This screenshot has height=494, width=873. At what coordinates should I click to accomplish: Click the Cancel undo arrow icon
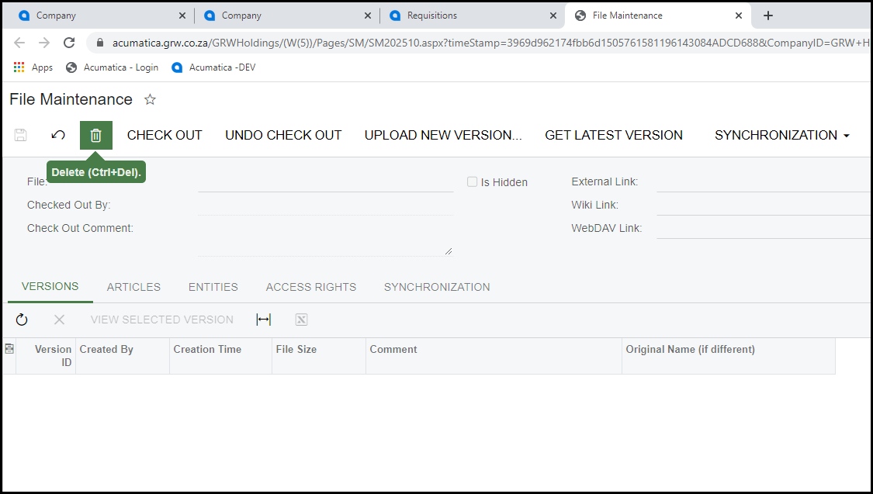pos(58,135)
